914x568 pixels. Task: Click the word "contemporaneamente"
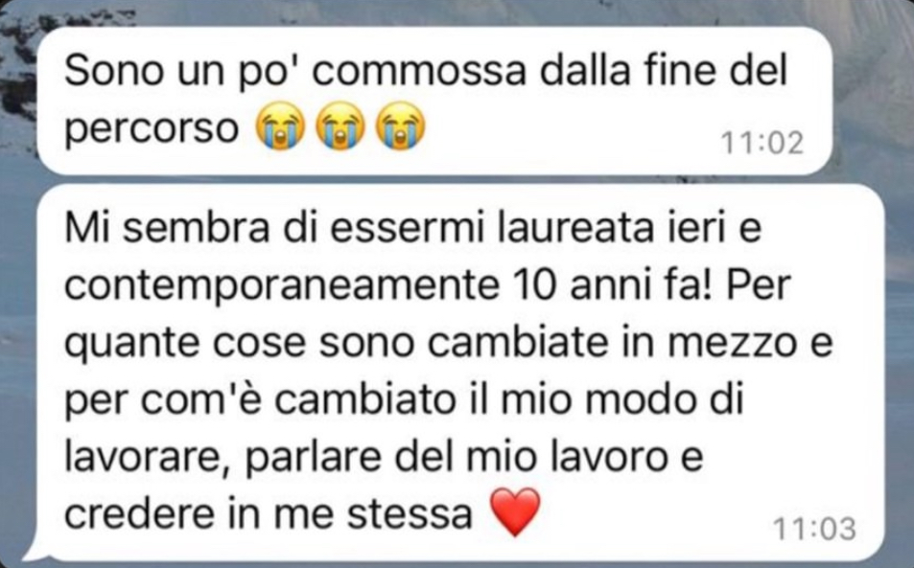click(282, 285)
